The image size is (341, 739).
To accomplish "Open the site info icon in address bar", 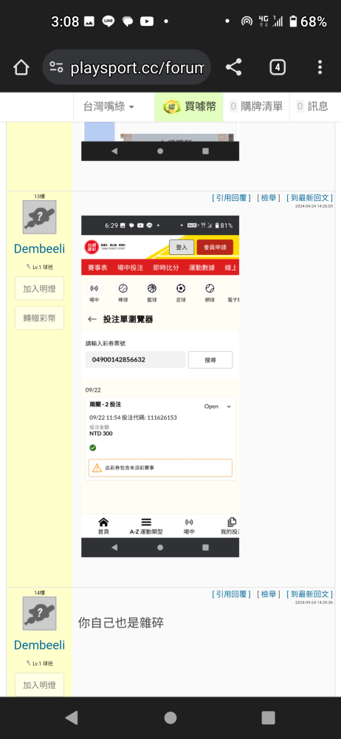I will 57,67.
